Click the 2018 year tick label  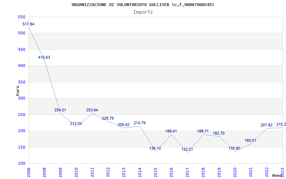point(203,173)
